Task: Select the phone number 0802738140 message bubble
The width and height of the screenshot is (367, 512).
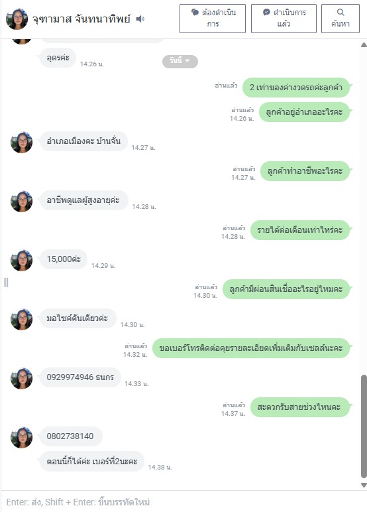Action: coord(70,436)
